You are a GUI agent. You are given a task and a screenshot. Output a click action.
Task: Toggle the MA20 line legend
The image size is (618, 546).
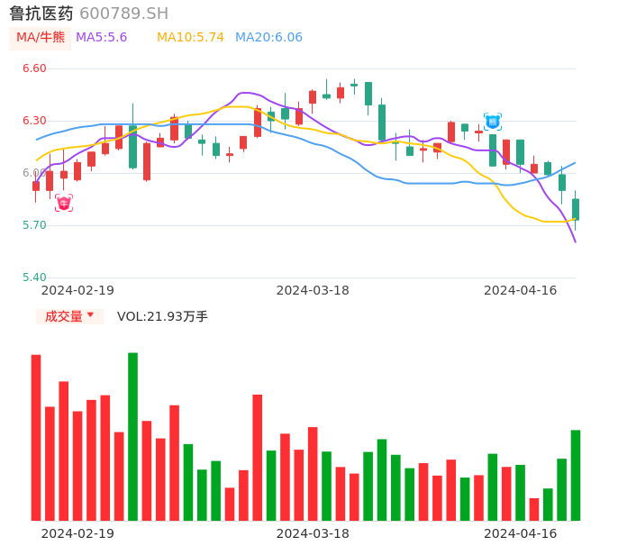point(268,37)
